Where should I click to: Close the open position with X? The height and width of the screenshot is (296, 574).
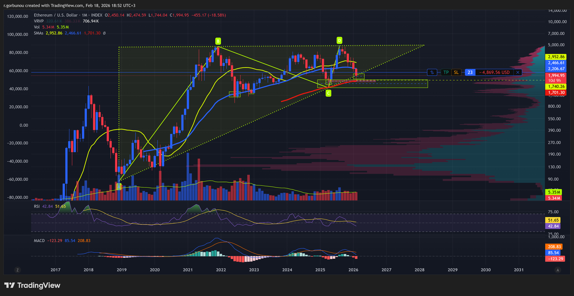coord(518,72)
